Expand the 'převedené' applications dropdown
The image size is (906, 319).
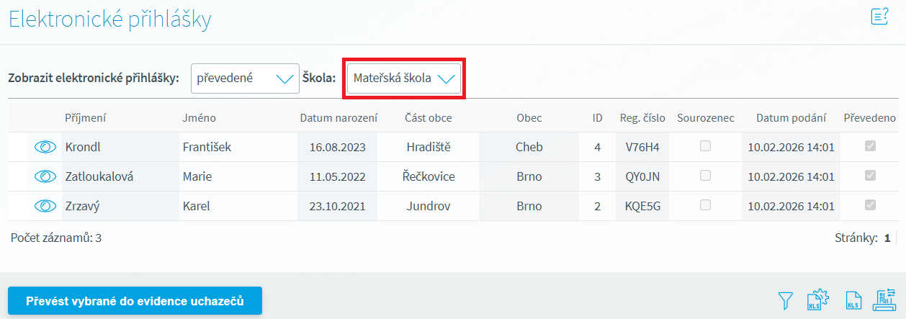pos(245,78)
